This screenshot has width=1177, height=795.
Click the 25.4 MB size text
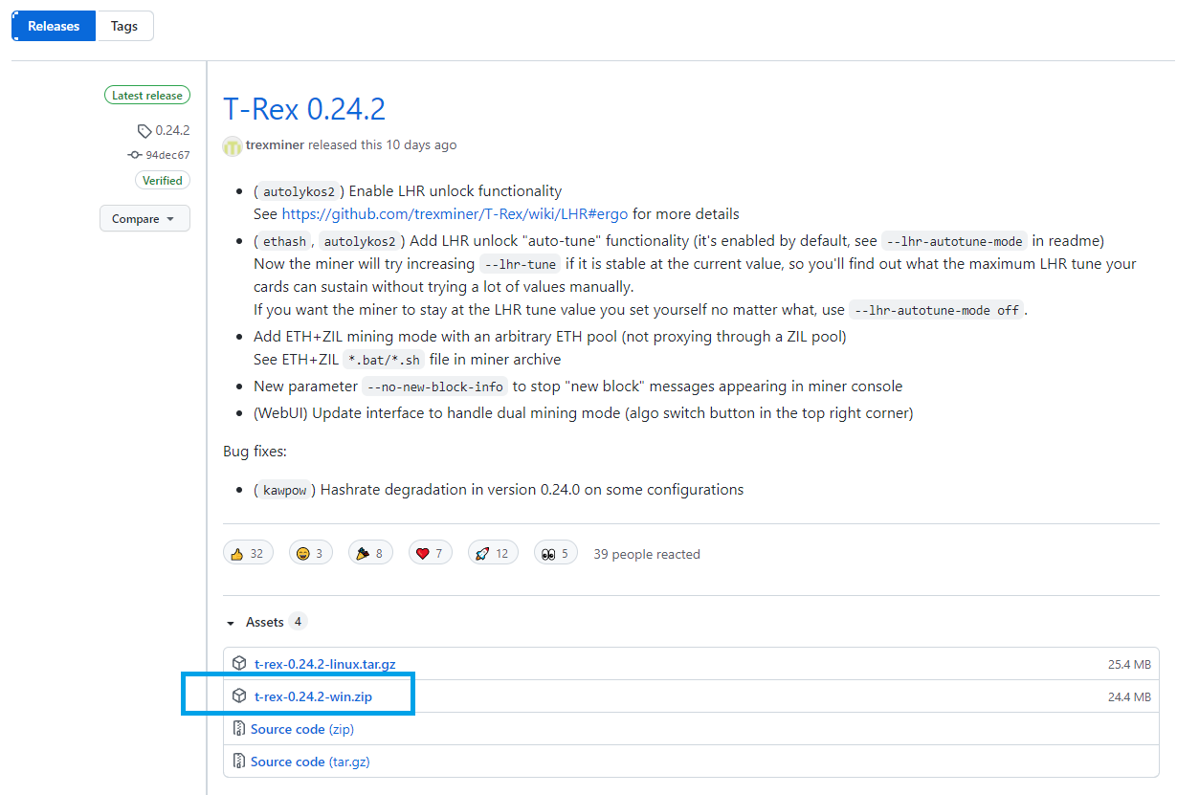point(1129,664)
